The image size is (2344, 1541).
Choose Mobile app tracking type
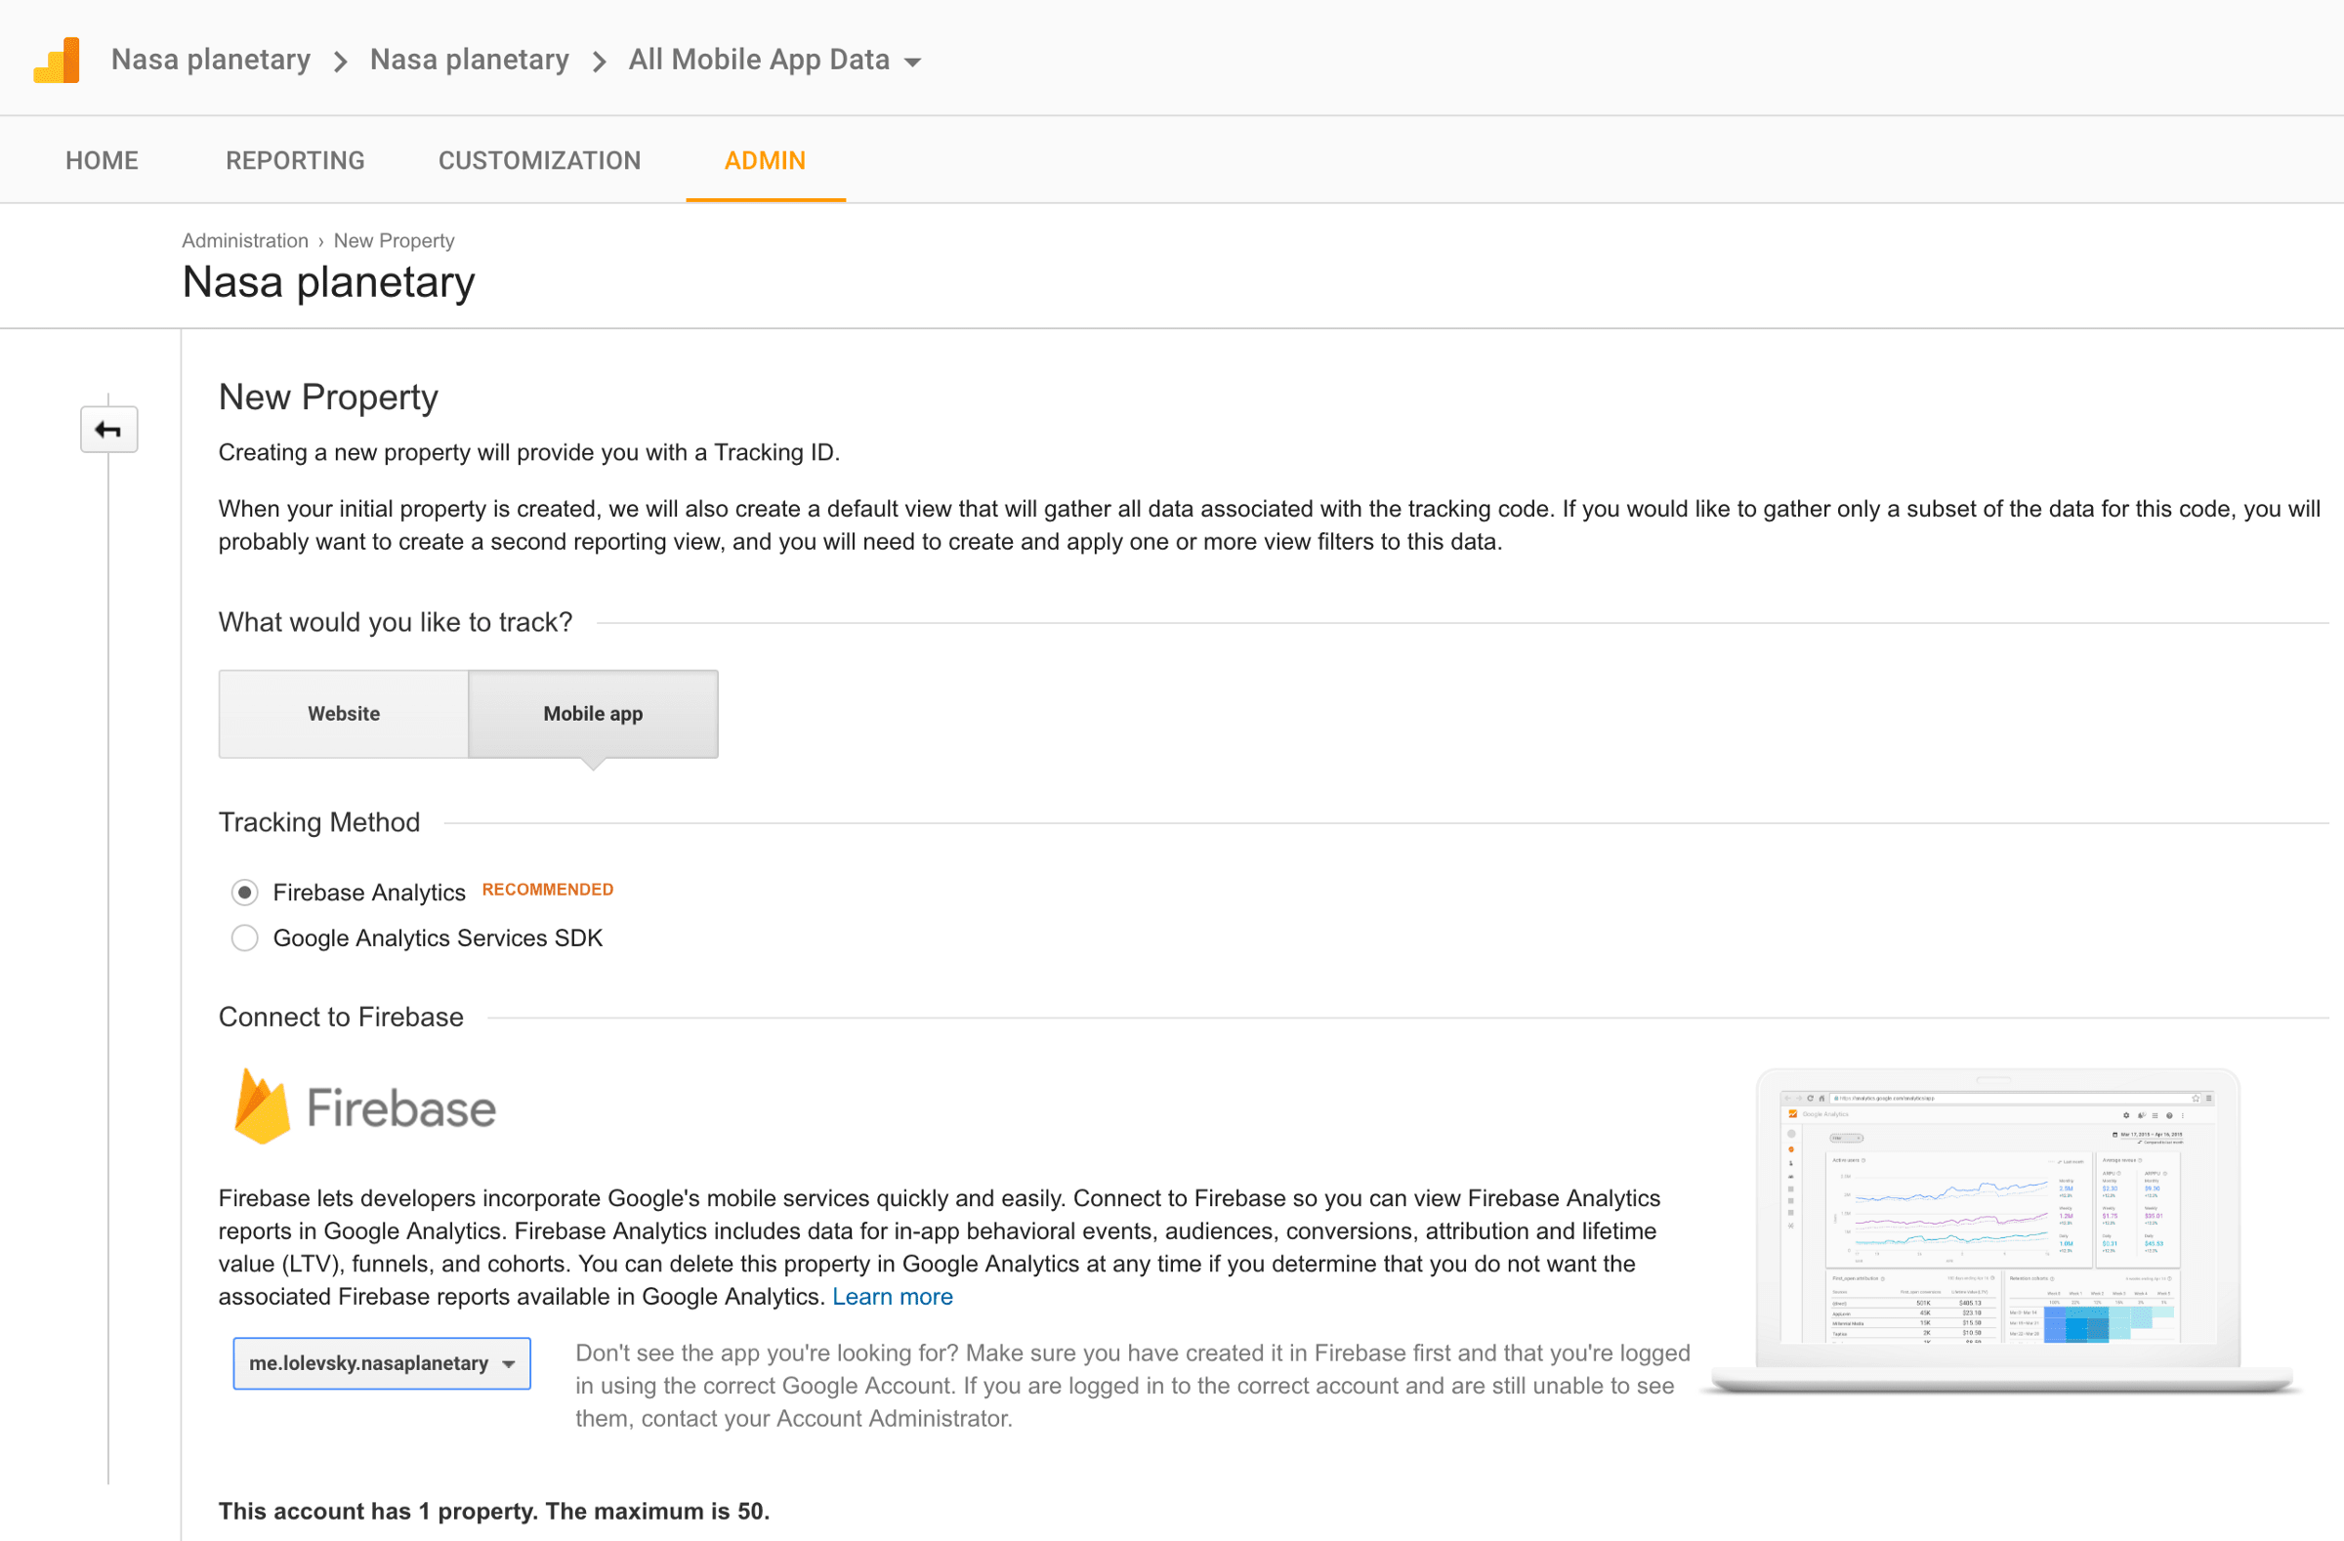click(x=593, y=714)
